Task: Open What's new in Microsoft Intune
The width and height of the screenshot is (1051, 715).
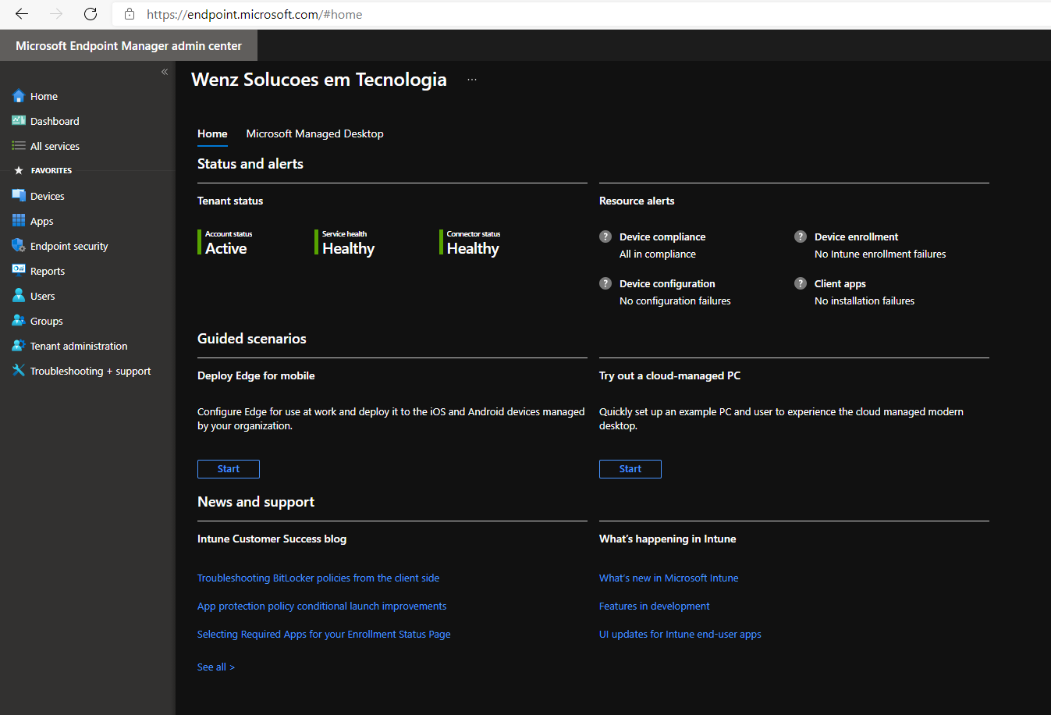Action: [x=669, y=578]
